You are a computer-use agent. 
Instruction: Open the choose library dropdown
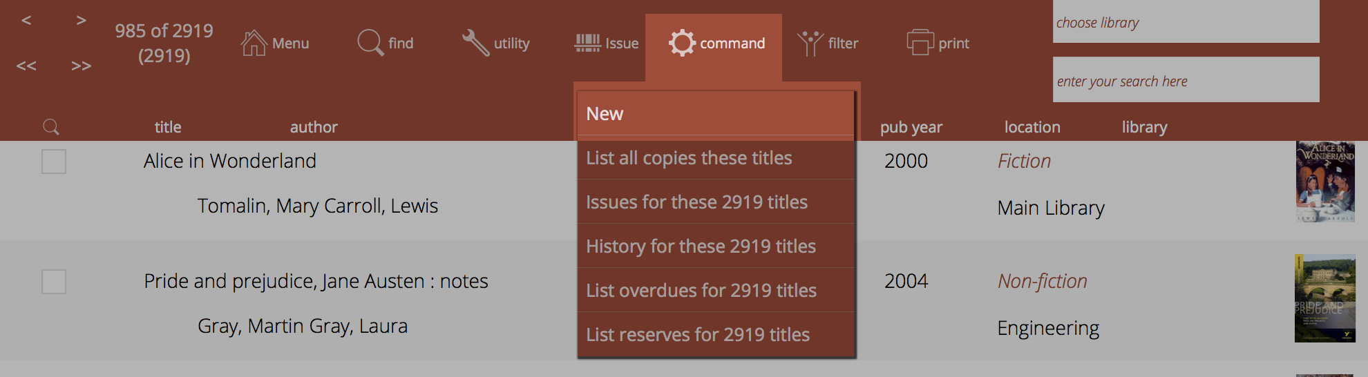[1186, 22]
